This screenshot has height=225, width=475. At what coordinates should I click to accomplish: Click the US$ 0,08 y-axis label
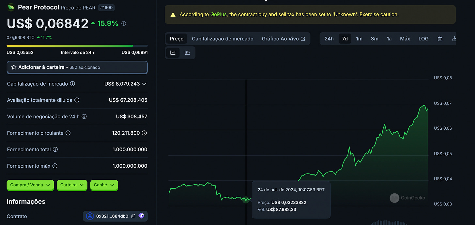(443, 78)
